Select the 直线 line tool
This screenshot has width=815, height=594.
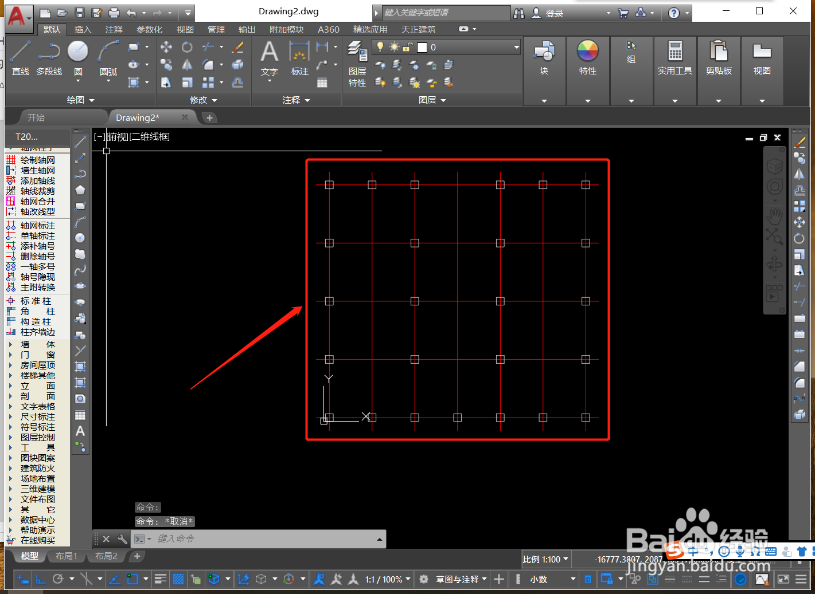[x=21, y=58]
